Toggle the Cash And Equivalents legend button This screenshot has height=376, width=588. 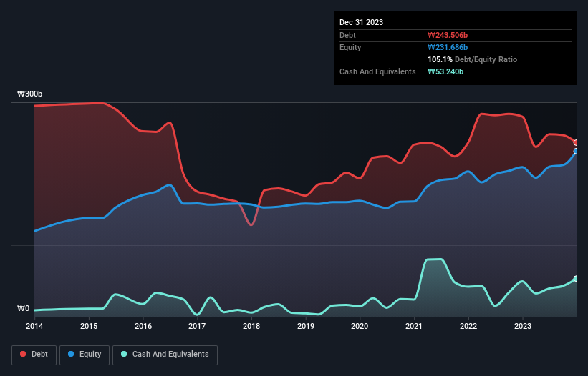coord(165,355)
